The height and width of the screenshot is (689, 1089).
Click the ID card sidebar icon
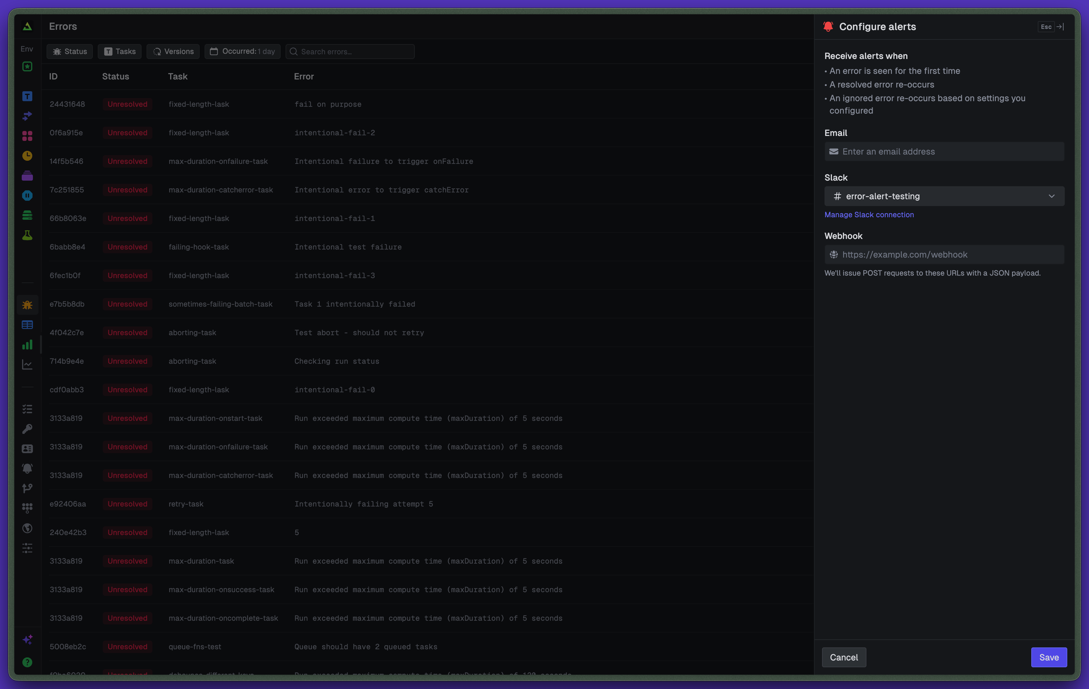27,448
